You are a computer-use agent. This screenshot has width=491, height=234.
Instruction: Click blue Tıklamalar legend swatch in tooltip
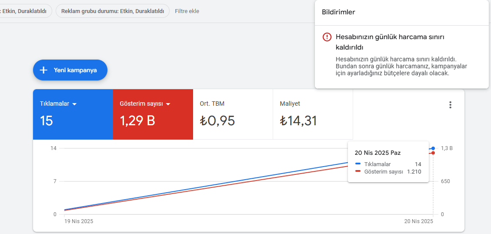click(x=358, y=164)
